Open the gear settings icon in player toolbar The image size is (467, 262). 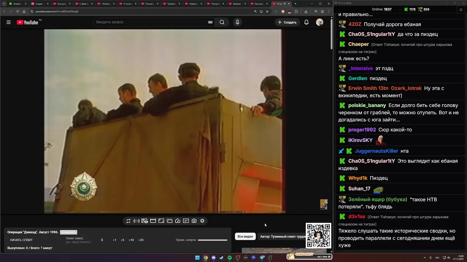coord(202,221)
